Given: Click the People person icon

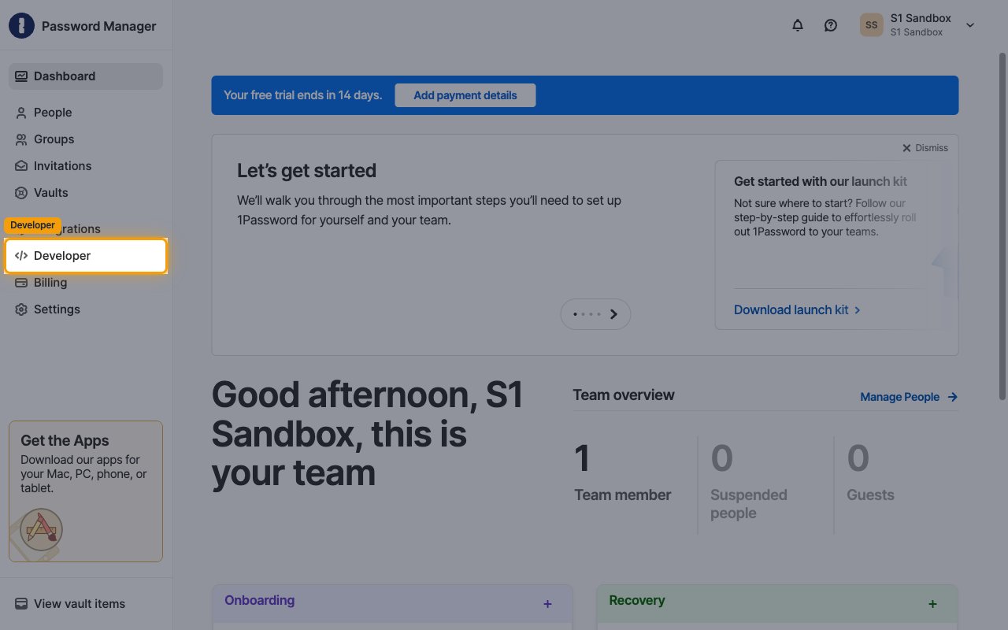Looking at the screenshot, I should coord(21,113).
